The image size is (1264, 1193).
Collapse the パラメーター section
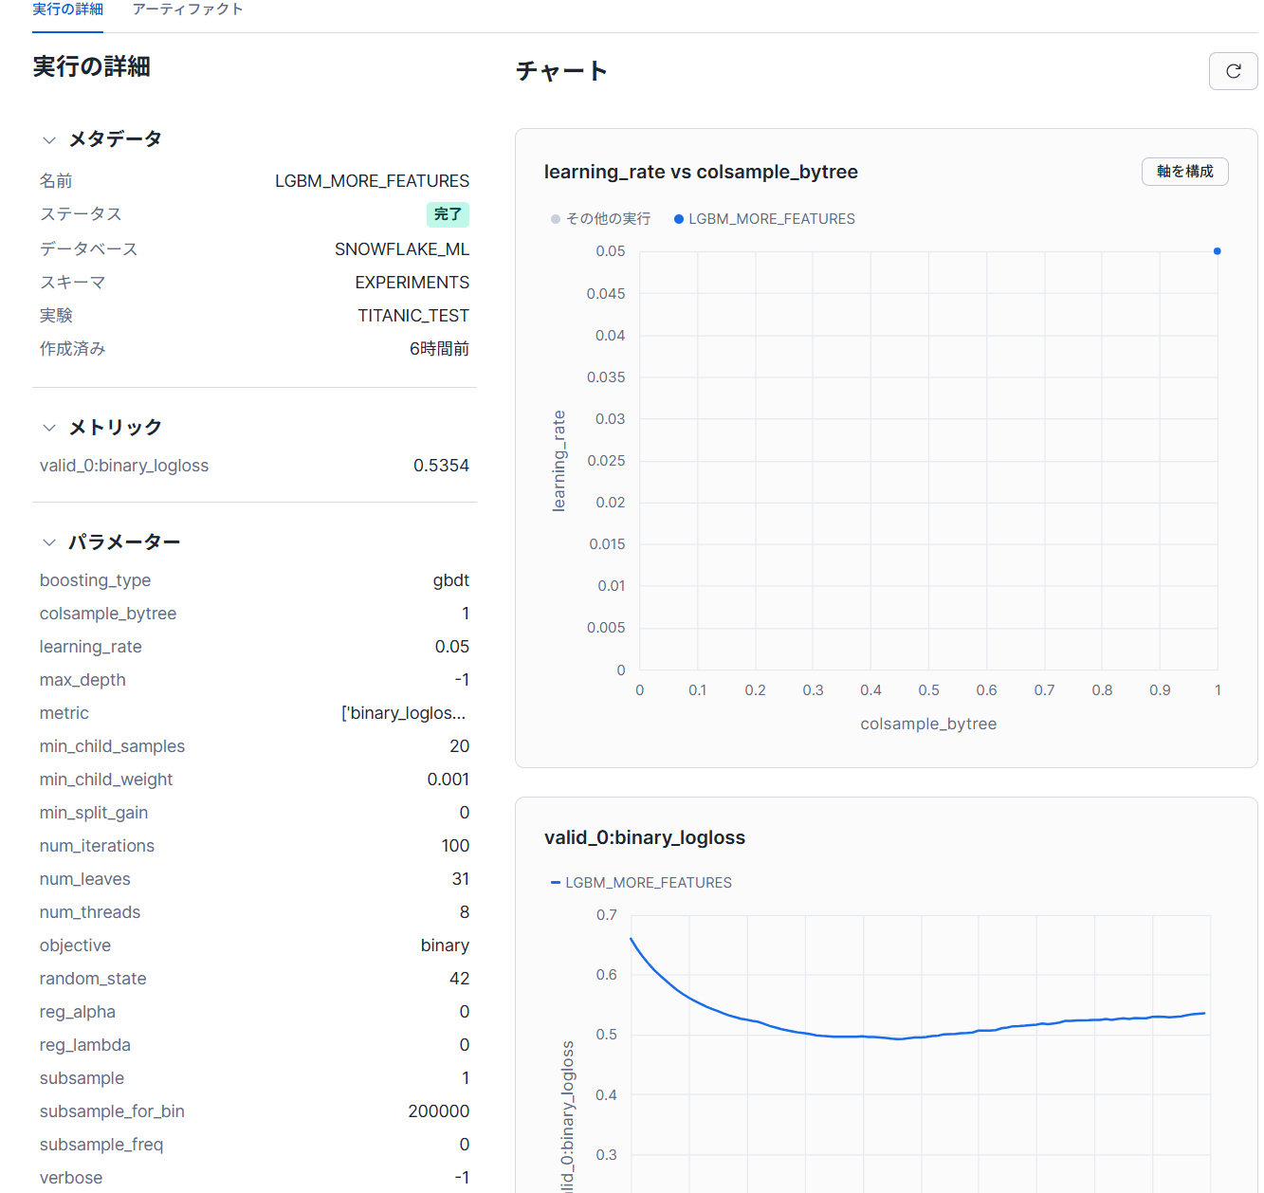point(49,542)
